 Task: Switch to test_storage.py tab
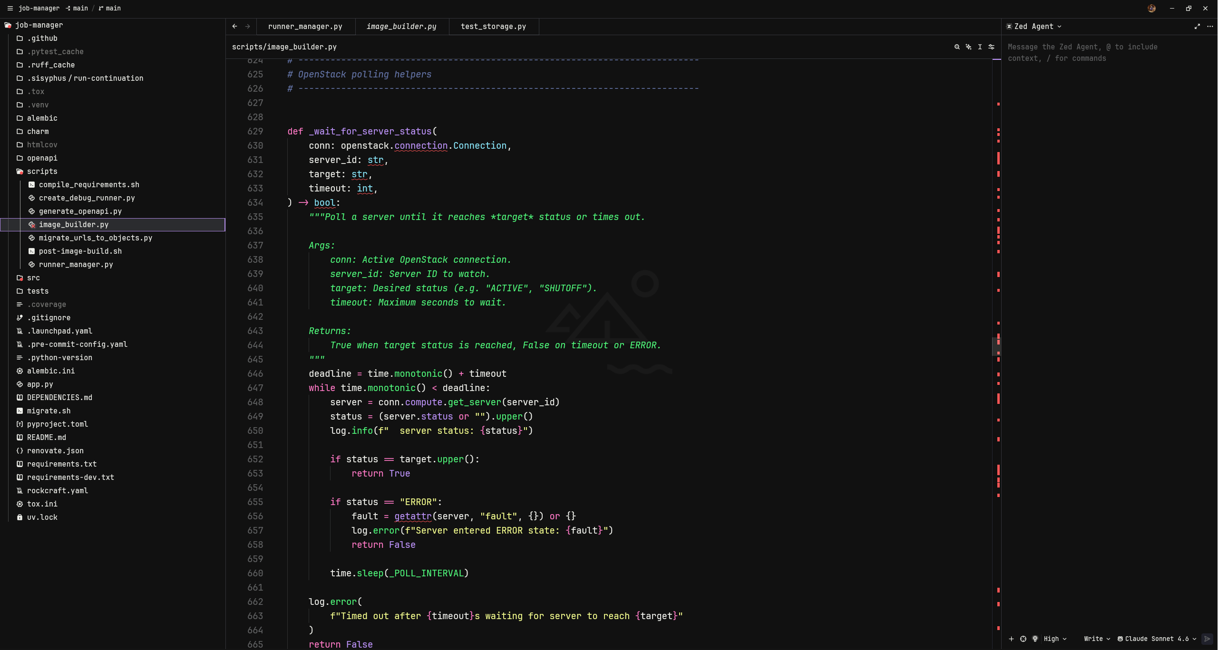[493, 27]
